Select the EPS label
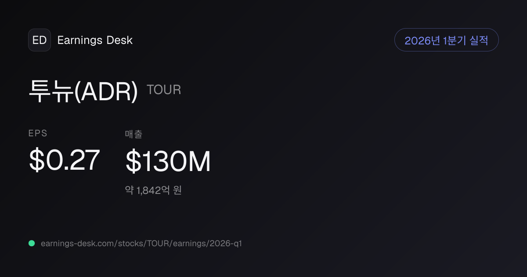Viewport: 527px width, 277px height. tap(38, 134)
